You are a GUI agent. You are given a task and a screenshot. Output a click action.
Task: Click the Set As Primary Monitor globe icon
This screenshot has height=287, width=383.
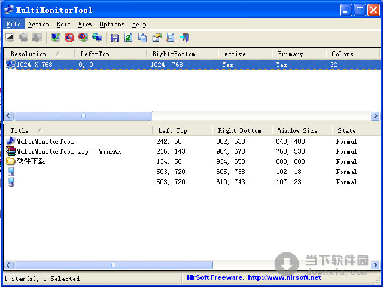pyautogui.click(x=97, y=38)
